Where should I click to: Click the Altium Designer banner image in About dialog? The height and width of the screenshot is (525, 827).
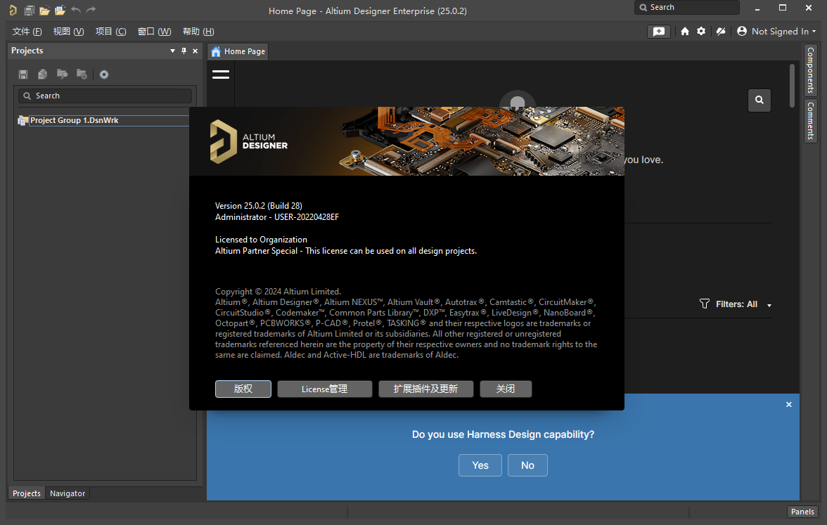406,141
